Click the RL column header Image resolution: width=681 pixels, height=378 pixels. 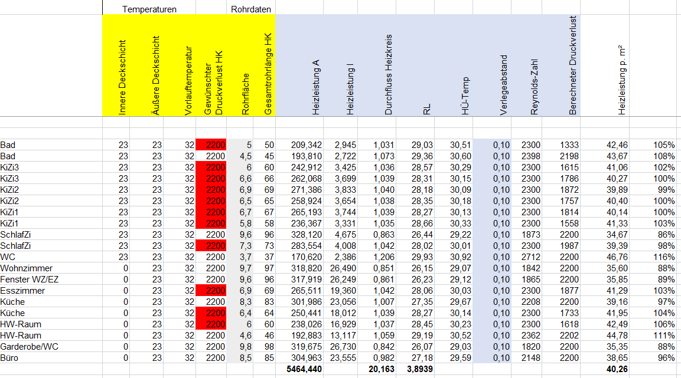coord(426,109)
